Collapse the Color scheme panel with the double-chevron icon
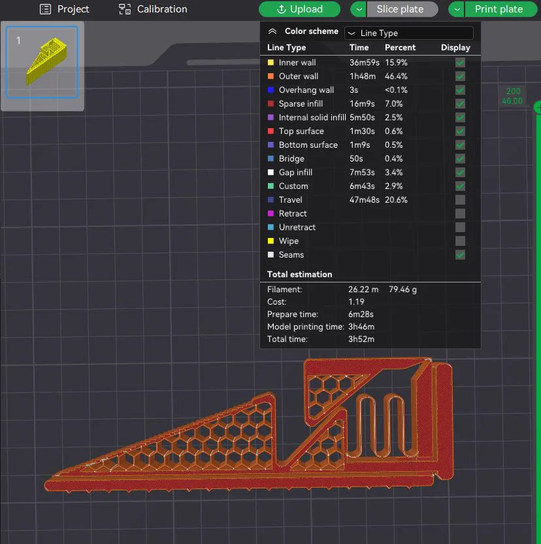541x544 pixels. click(272, 31)
